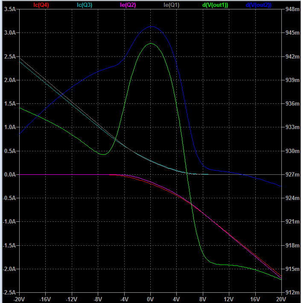The width and height of the screenshot is (301, 303).
Task: Click the 948m right axis label
Action: tap(292, 9)
